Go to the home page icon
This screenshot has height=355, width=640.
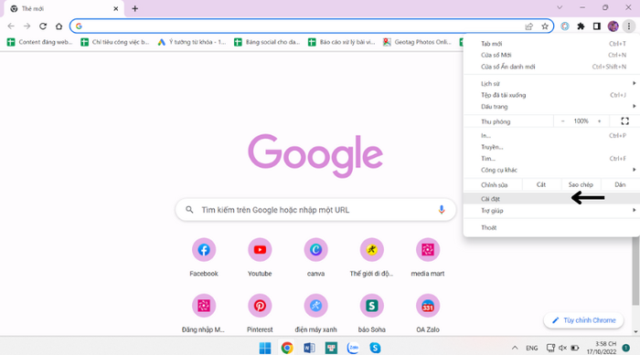click(59, 26)
